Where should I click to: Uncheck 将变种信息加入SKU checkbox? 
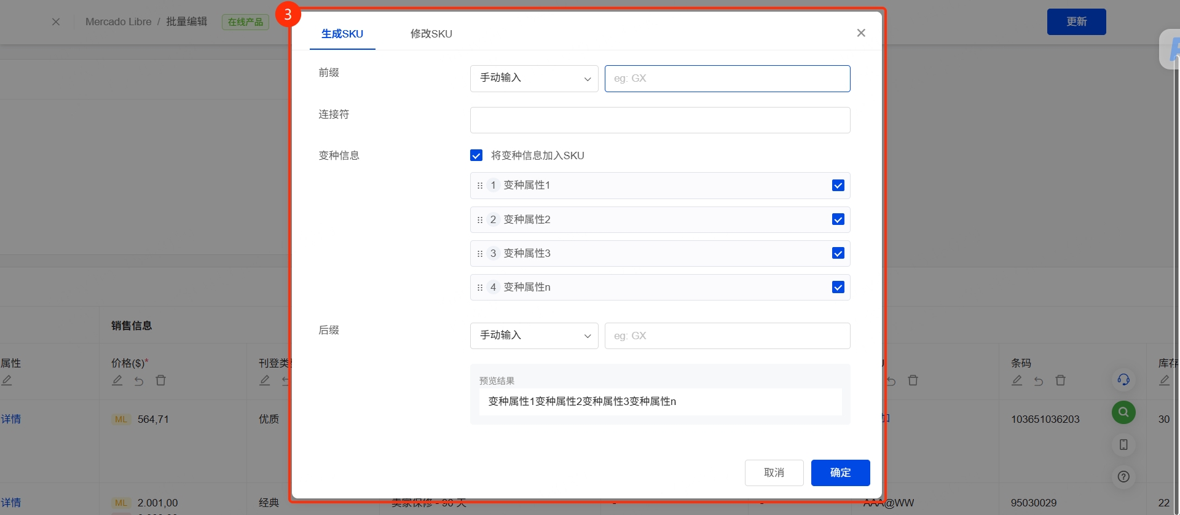pyautogui.click(x=476, y=155)
